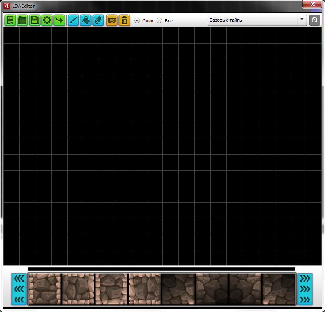The image size is (325, 312).
Task: Click the trash can delete icon
Action: pyautogui.click(x=124, y=20)
